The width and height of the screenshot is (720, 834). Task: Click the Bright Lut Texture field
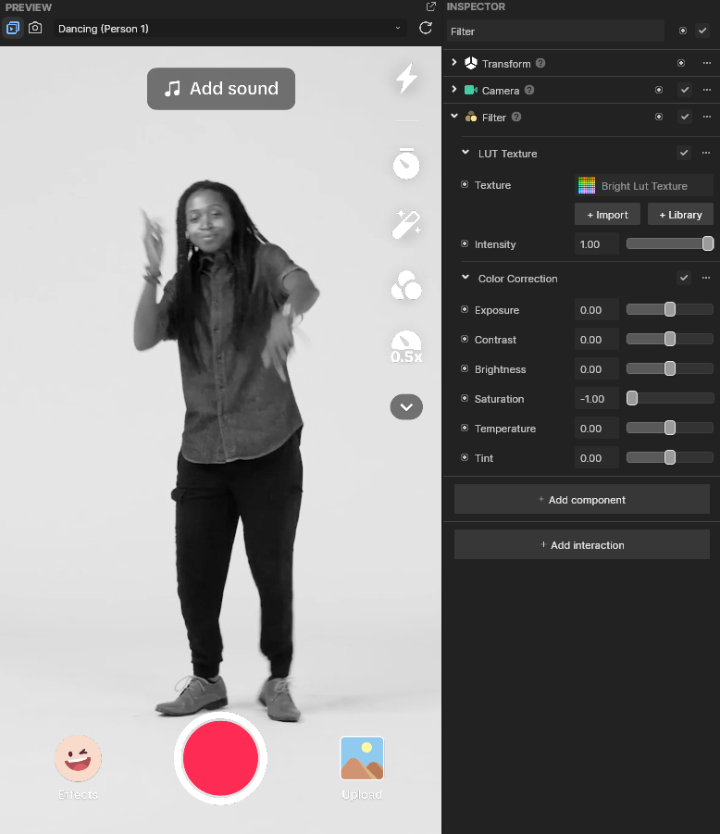coord(644,186)
